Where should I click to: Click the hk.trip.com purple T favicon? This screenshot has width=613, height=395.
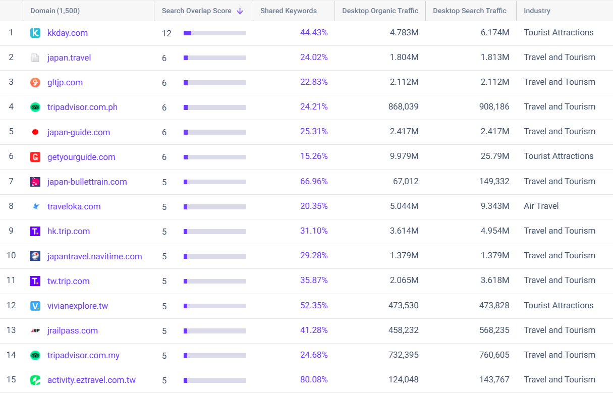[35, 231]
